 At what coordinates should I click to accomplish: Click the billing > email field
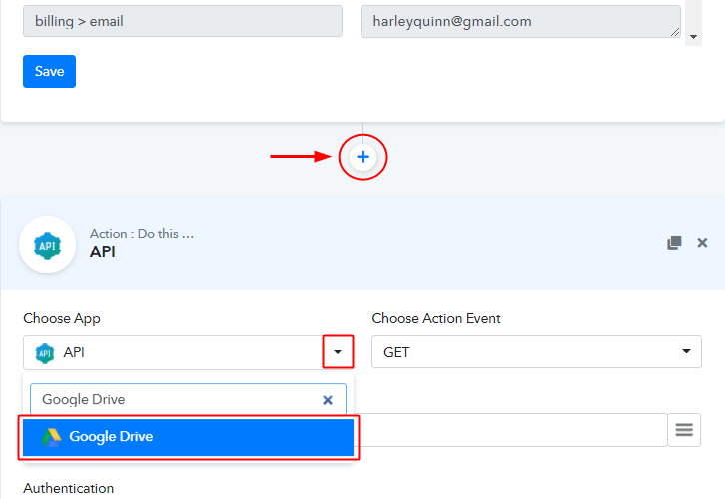[x=183, y=21]
